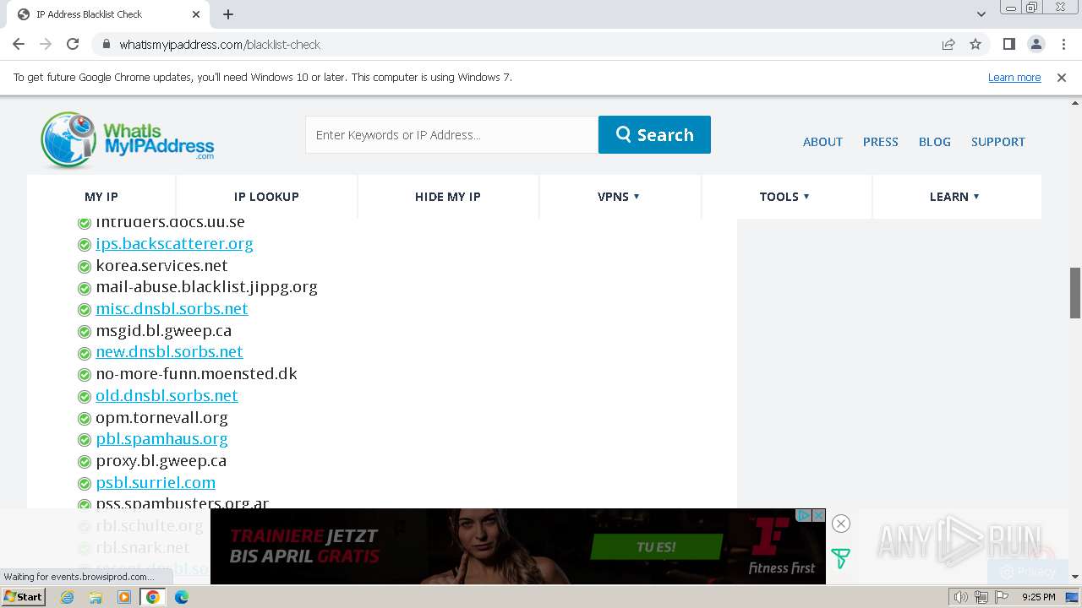
Task: Open the ABOUT page
Action: pyautogui.click(x=822, y=142)
